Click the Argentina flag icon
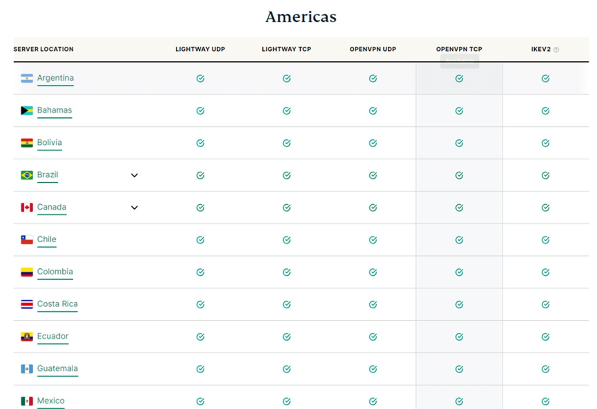Viewport: 597px width, 409px height. pos(27,78)
